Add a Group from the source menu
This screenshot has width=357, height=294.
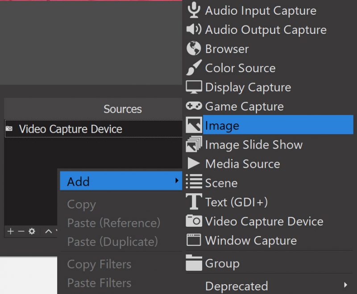(222, 263)
